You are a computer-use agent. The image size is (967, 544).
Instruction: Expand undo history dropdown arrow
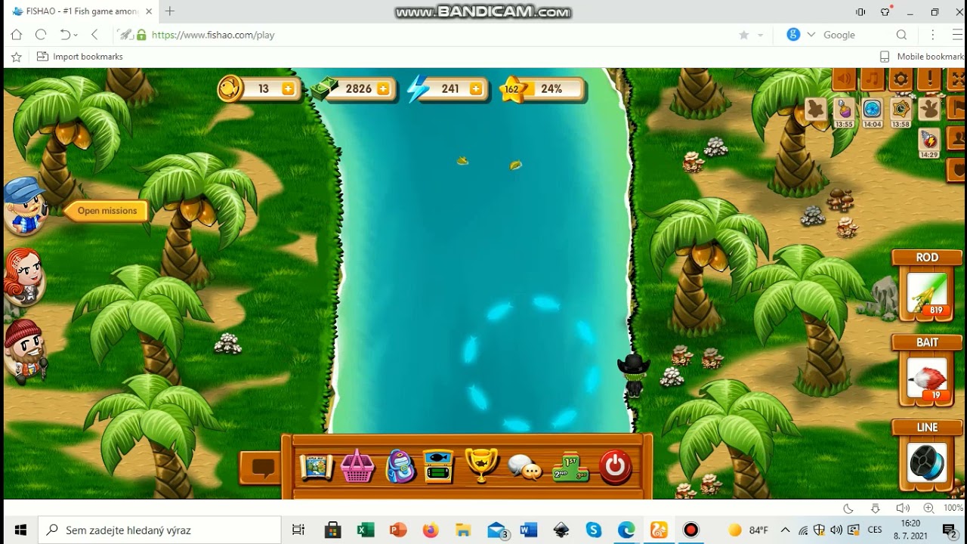[x=76, y=36]
